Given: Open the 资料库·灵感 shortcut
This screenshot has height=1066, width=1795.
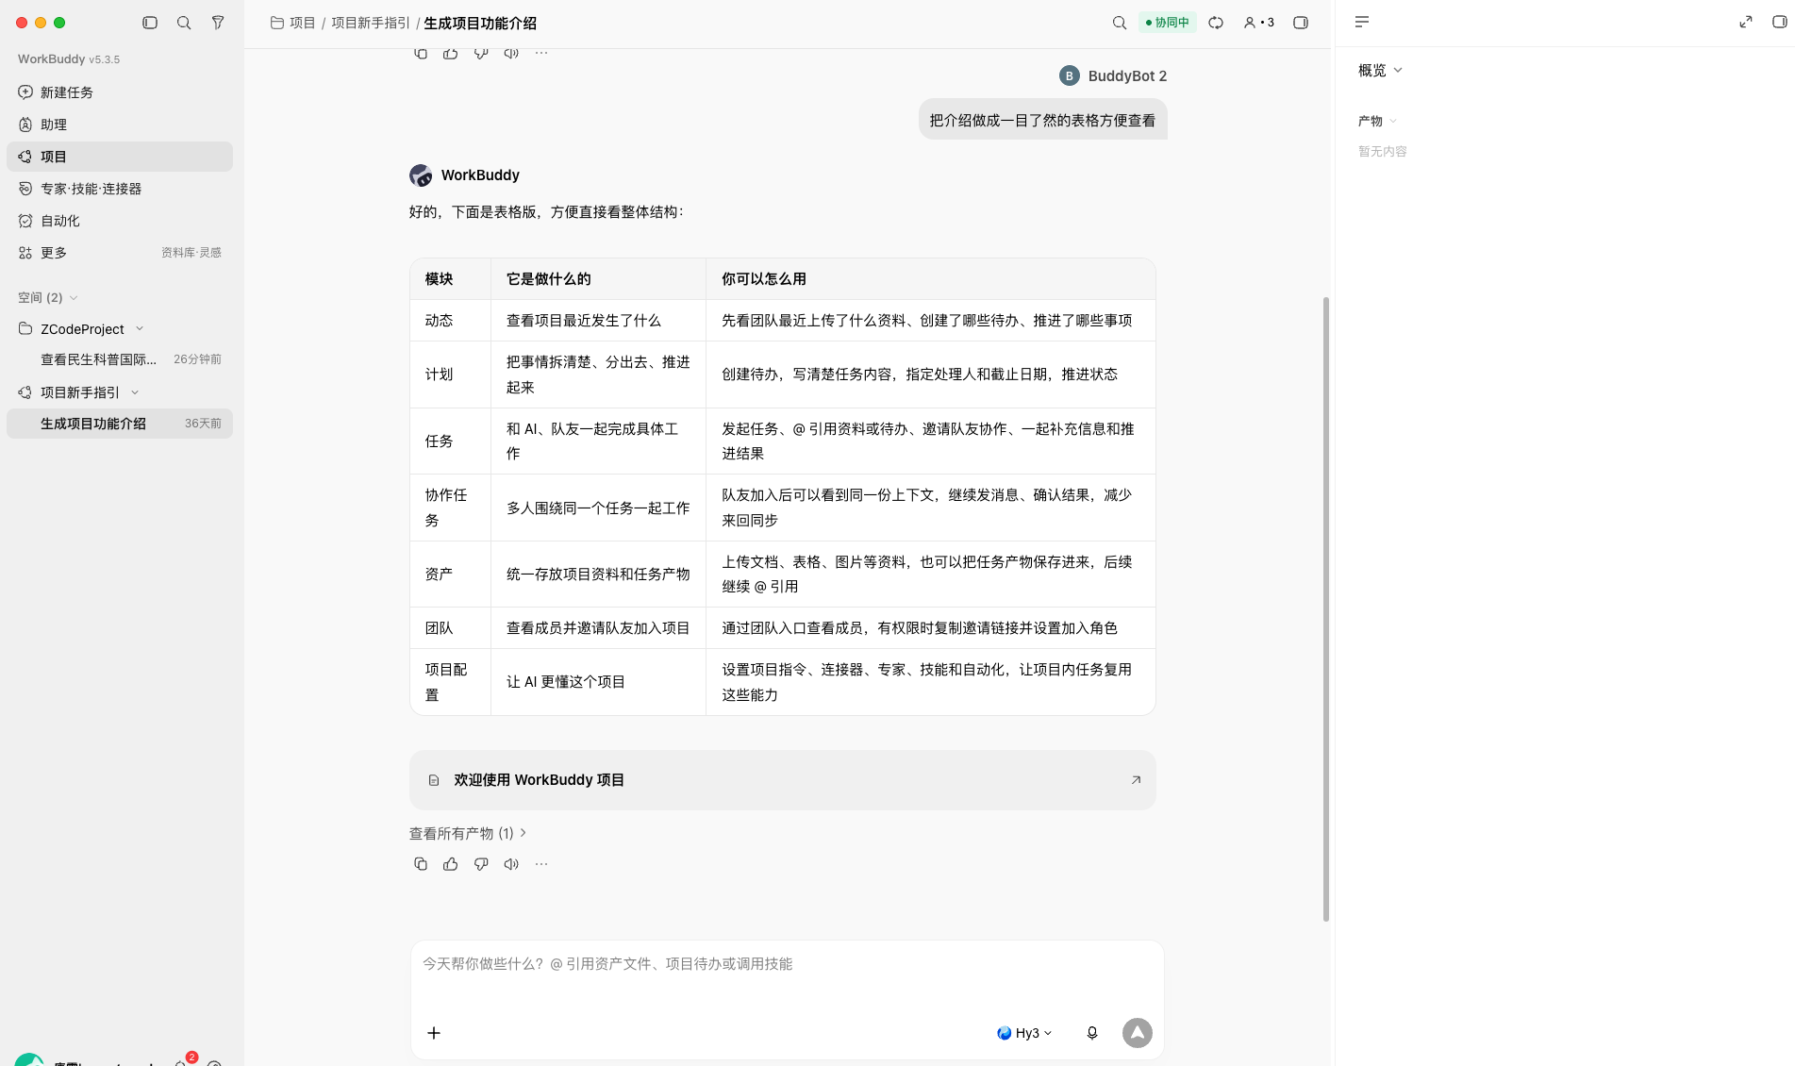Looking at the screenshot, I should [x=191, y=253].
